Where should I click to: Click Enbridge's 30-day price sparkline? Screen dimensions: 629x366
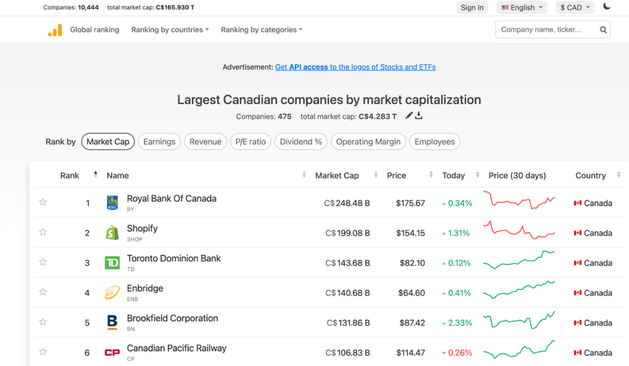pyautogui.click(x=519, y=291)
